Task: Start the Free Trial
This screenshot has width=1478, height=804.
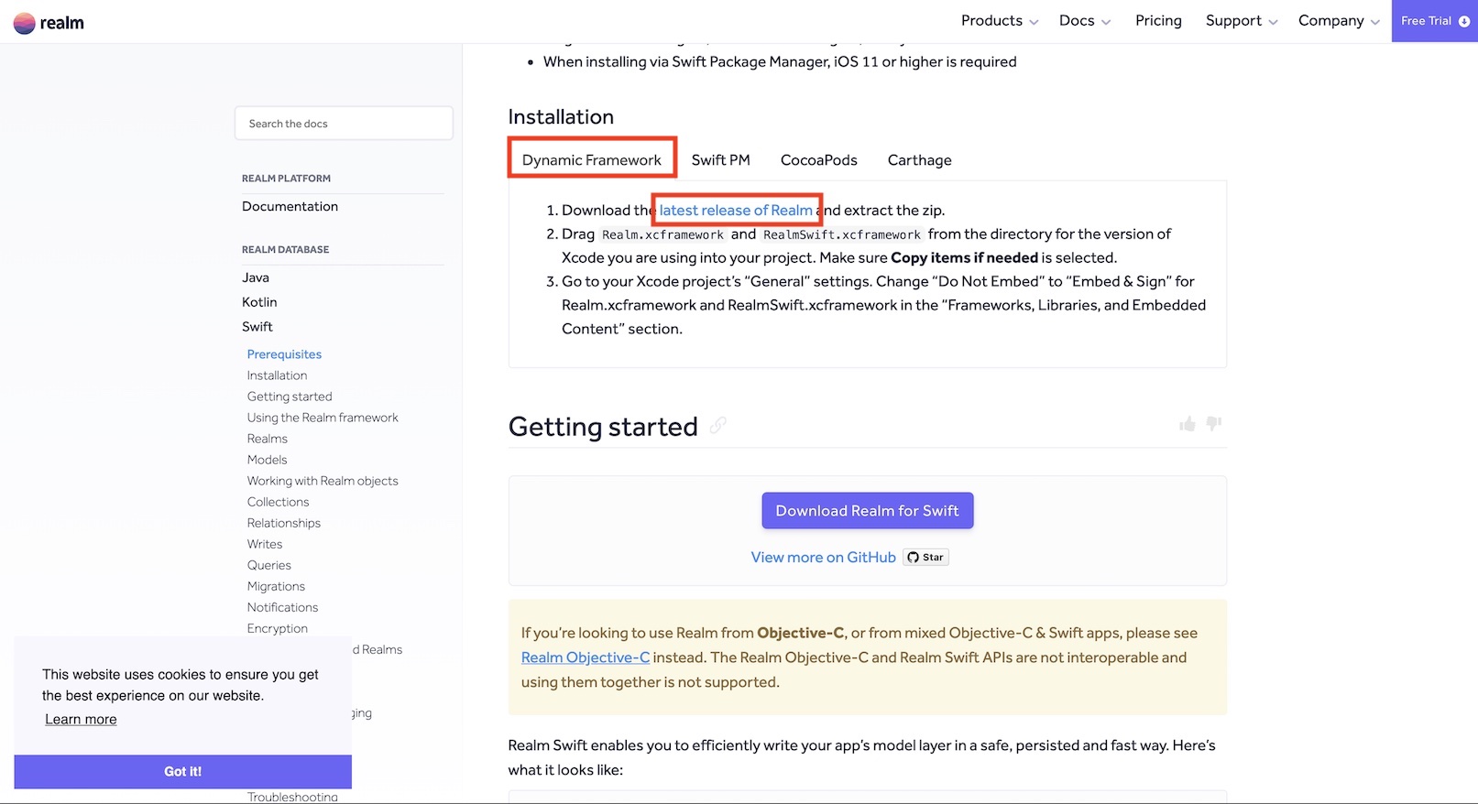Action: click(1435, 21)
